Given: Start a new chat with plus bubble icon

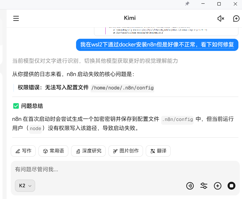Looking at the screenshot, I should point(236,19).
